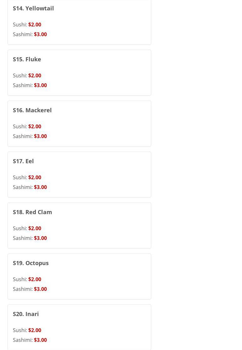Choose Octopus sushi at $2.00
The height and width of the screenshot is (350, 242).
click(x=35, y=279)
